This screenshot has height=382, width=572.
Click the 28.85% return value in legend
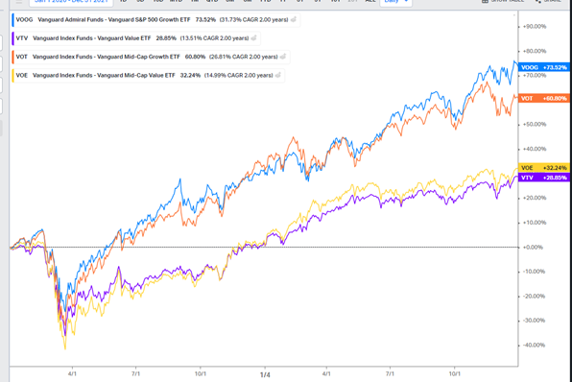pos(166,38)
